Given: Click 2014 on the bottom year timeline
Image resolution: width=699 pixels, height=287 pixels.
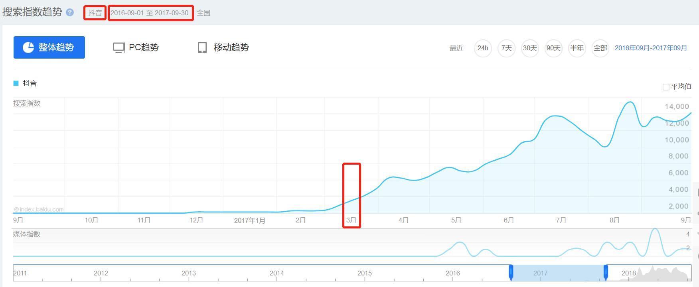Looking at the screenshot, I should click(276, 273).
